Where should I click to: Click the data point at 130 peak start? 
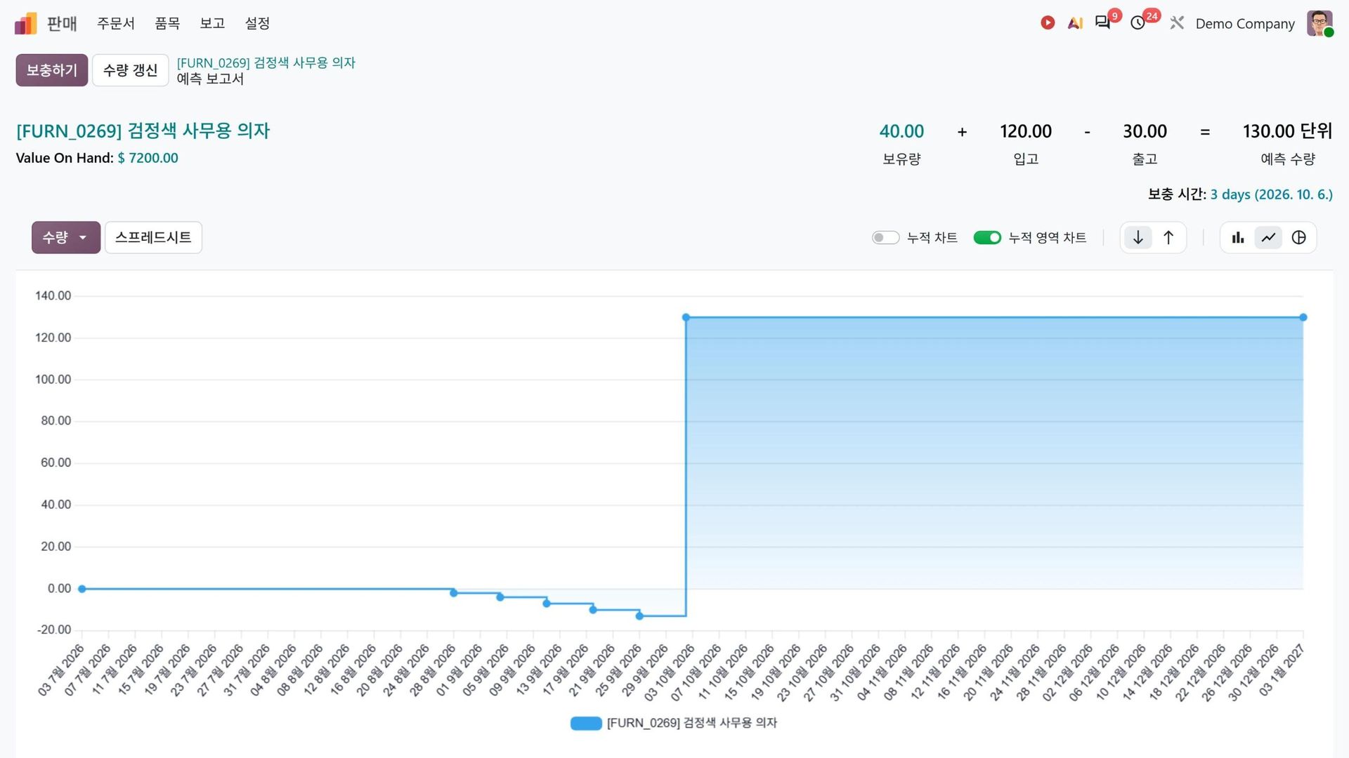(x=686, y=317)
